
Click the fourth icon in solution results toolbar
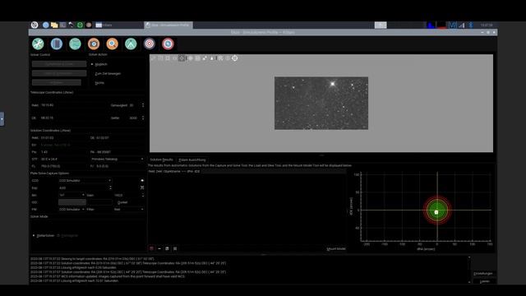[175, 248]
